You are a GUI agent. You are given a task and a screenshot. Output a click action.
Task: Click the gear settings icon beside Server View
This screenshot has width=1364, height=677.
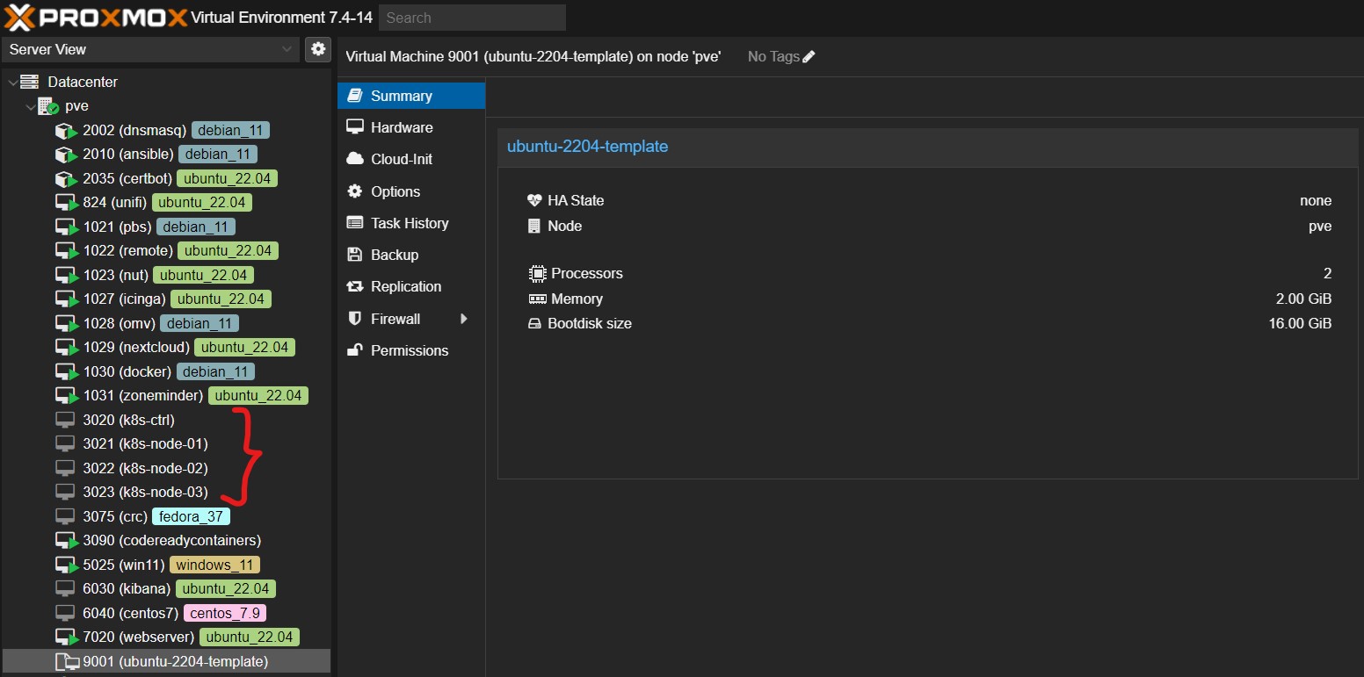318,49
